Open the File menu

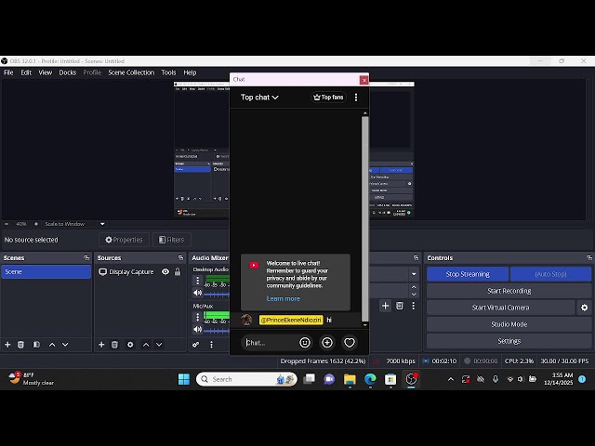click(8, 72)
